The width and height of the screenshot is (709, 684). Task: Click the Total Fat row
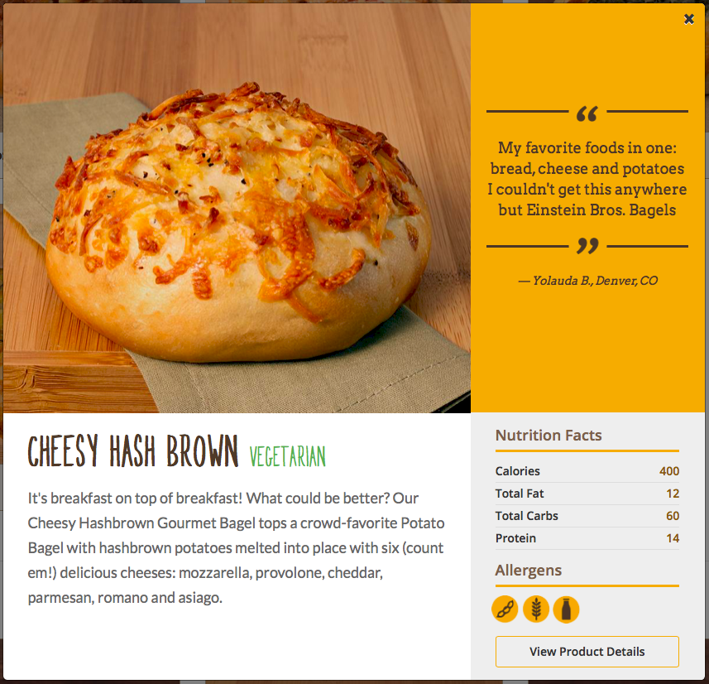tap(587, 494)
